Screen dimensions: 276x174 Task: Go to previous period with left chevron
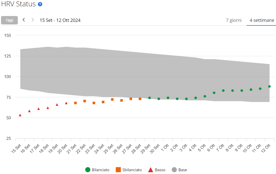tap(24, 20)
